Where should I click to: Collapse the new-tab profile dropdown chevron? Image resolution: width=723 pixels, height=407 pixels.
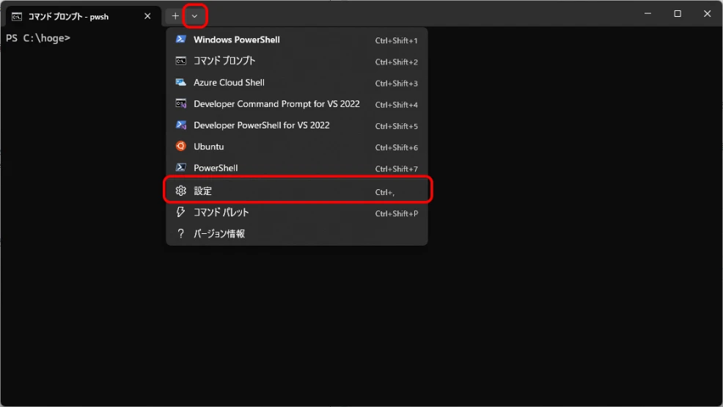click(194, 15)
